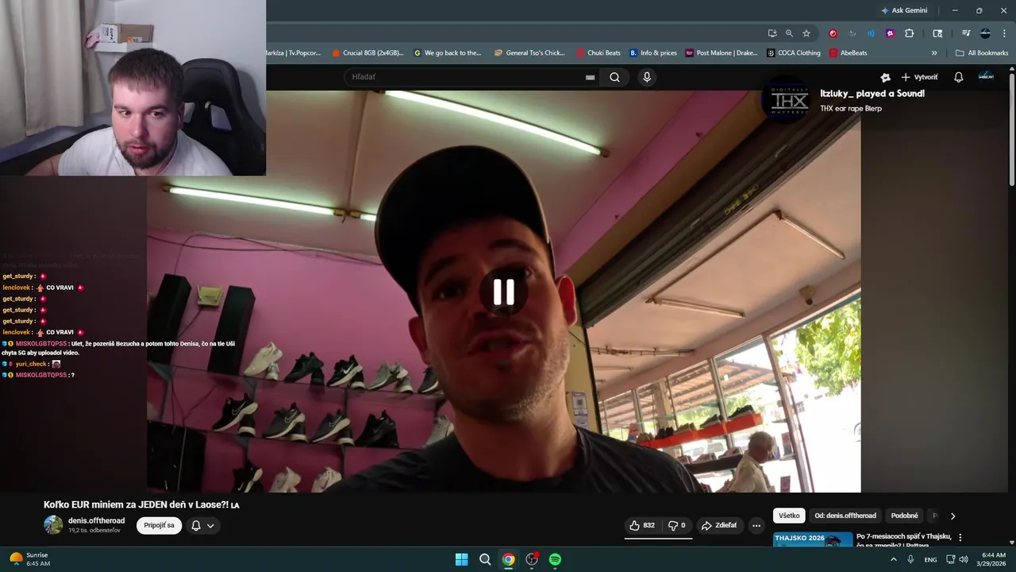
Task: Click the Pripojiť sa join button
Action: tap(160, 525)
